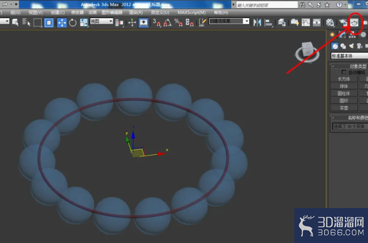Image resolution: width=368 pixels, height=243 pixels.
Task: Select the Geometry category sphere icon
Action: pos(335,46)
